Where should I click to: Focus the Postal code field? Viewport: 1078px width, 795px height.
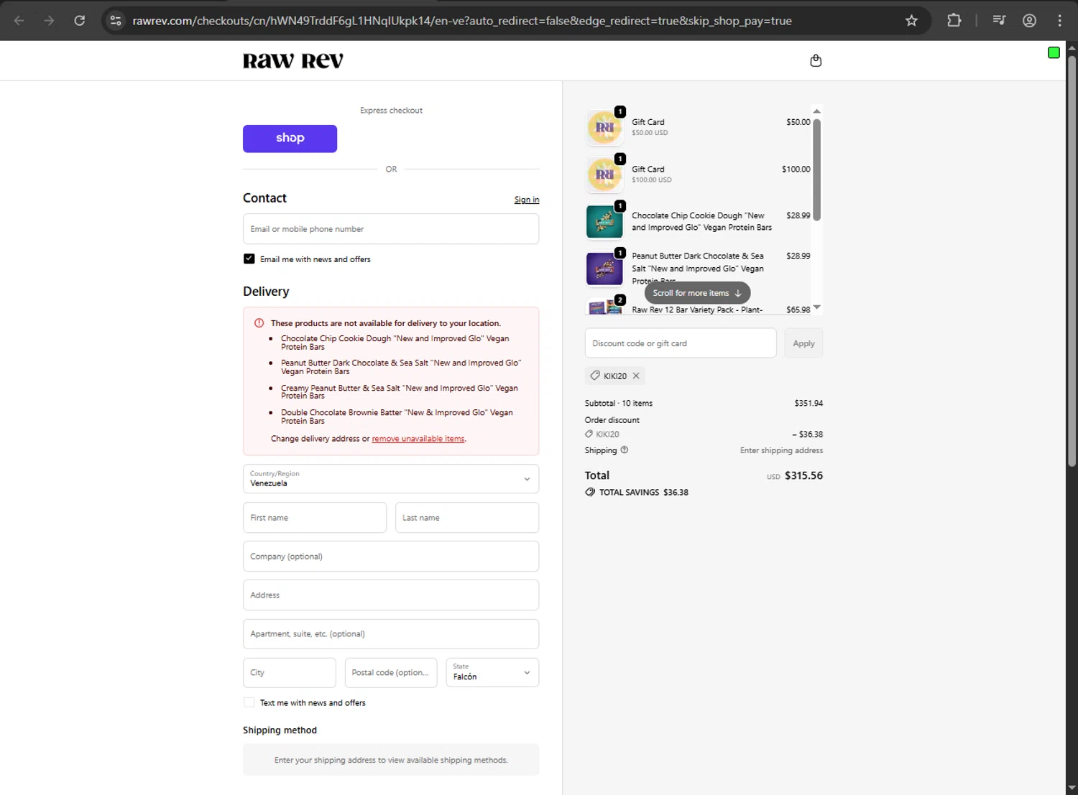click(x=391, y=673)
